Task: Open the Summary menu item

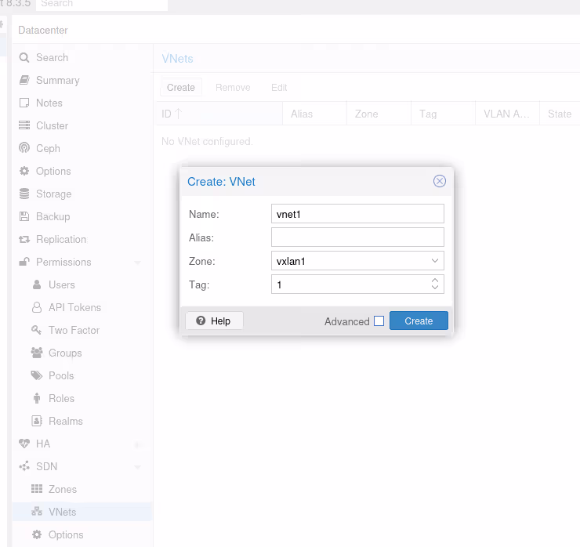Action: [x=57, y=80]
